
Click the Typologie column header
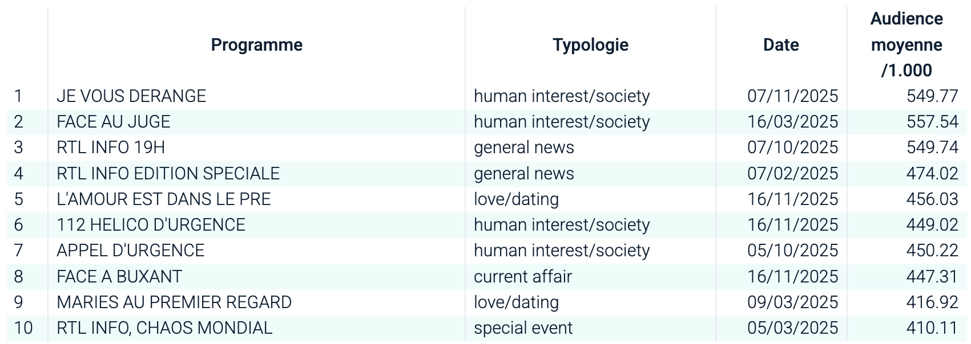pos(590,45)
